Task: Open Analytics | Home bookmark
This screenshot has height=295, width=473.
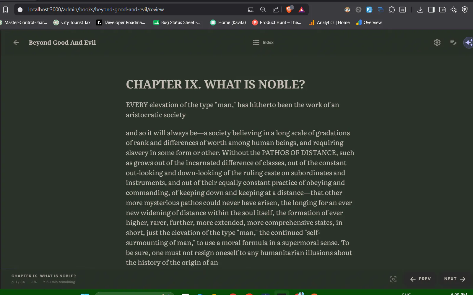Action: coord(329,22)
